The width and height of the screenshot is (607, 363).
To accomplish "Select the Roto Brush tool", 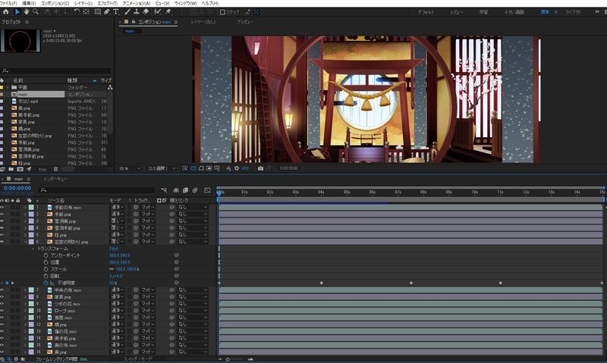I will coord(157,11).
